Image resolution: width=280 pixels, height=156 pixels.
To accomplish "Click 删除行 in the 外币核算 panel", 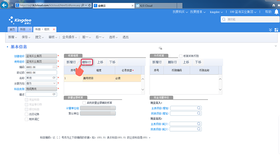I will pyautogui.click(x=172, y=62).
